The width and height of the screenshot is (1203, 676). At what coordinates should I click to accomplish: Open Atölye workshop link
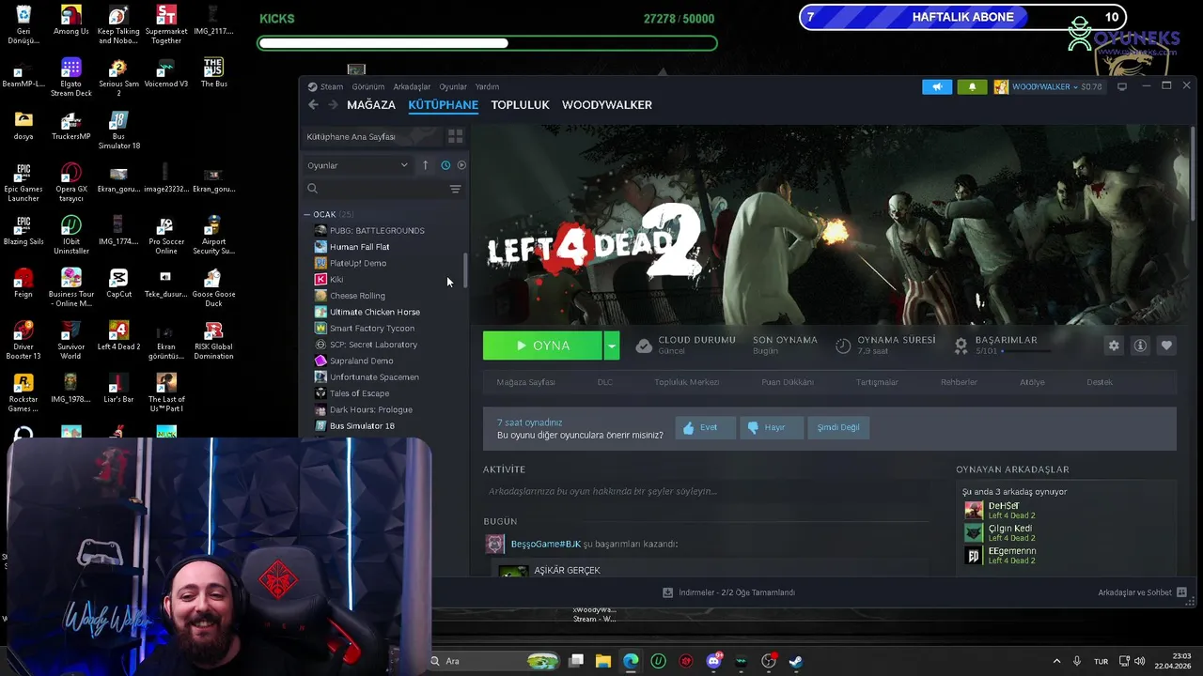click(x=1032, y=382)
